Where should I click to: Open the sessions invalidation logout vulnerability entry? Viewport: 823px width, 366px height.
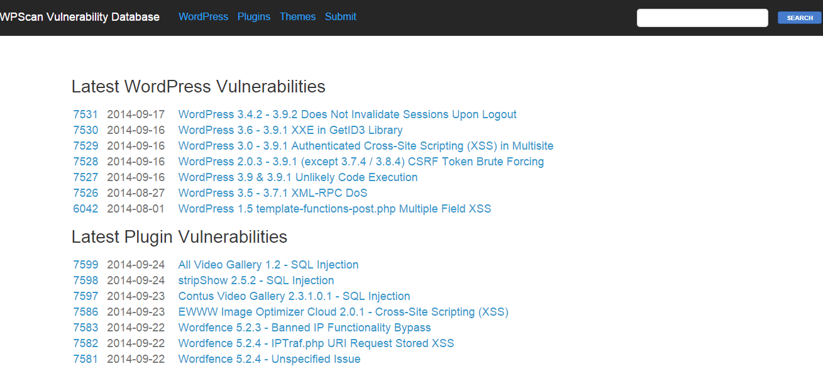point(347,114)
